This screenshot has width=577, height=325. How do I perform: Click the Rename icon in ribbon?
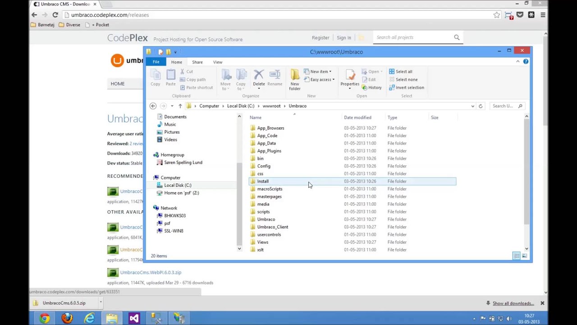tap(275, 78)
